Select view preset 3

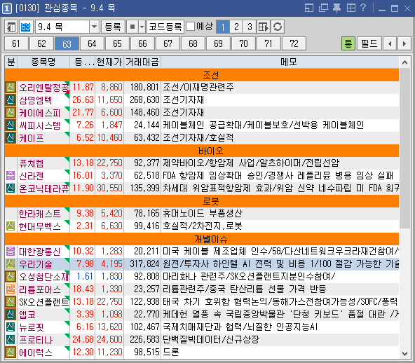coord(250,27)
